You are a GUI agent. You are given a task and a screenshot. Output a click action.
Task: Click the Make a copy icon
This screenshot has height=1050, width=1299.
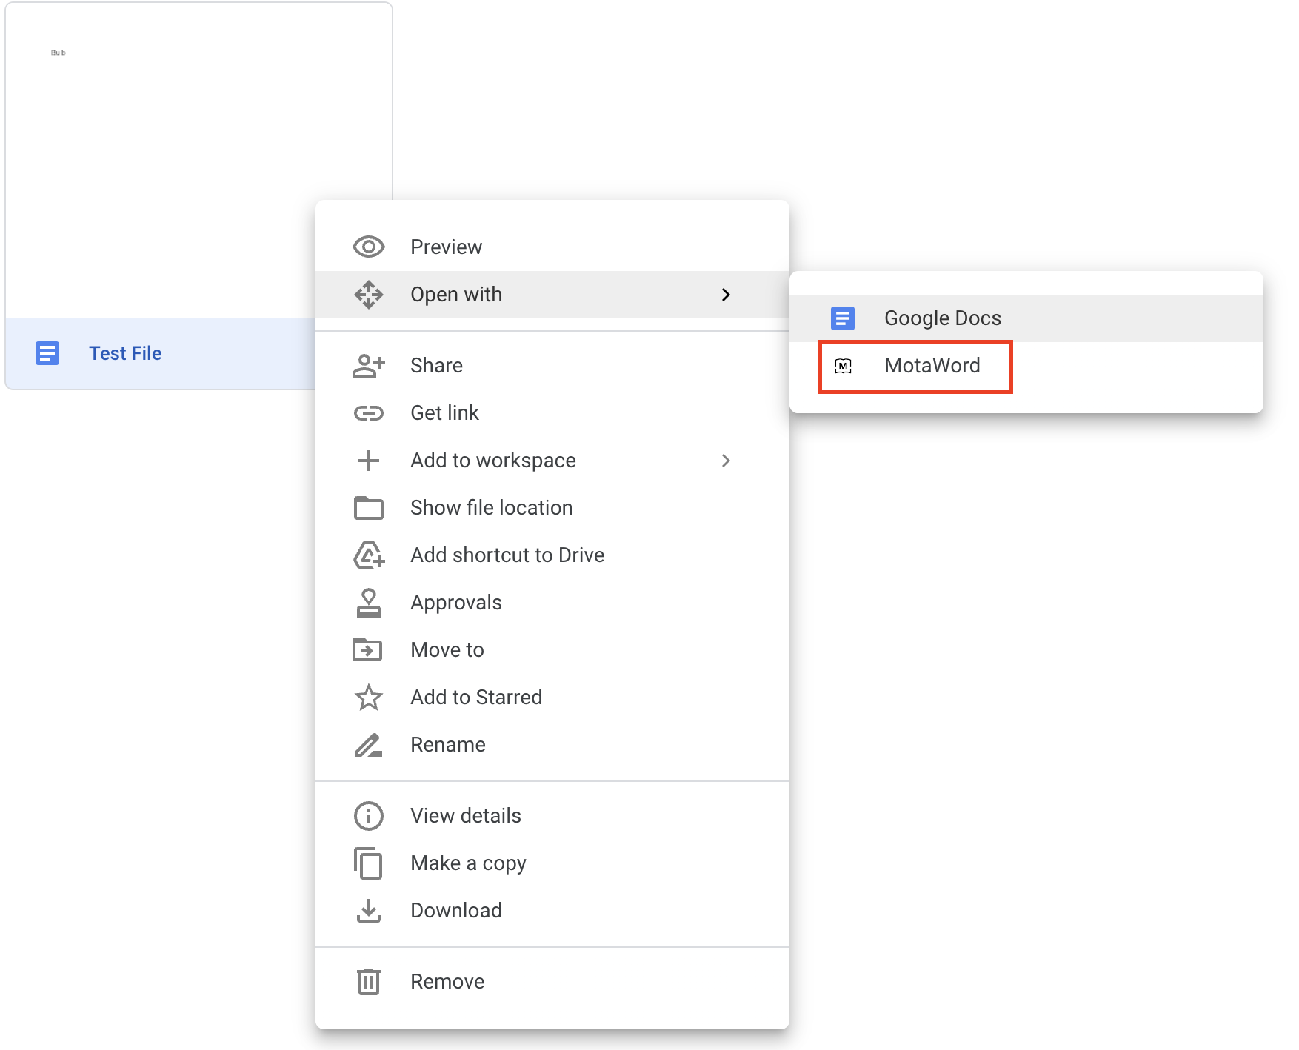[x=368, y=863]
